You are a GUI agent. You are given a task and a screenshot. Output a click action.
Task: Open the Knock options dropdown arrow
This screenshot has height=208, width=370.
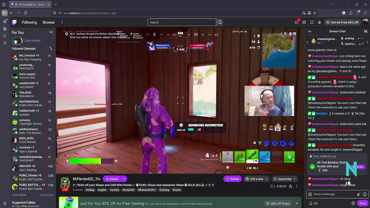tap(124, 179)
